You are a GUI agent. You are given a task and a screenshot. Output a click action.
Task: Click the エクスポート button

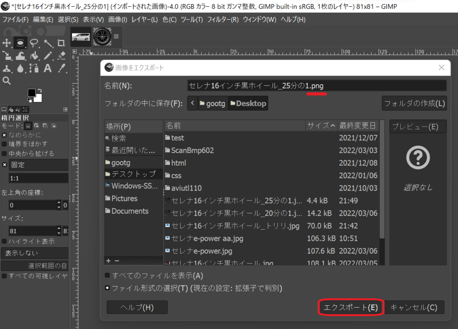coord(351,308)
